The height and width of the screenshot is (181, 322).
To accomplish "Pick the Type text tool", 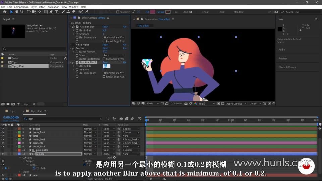I will point(56,12).
